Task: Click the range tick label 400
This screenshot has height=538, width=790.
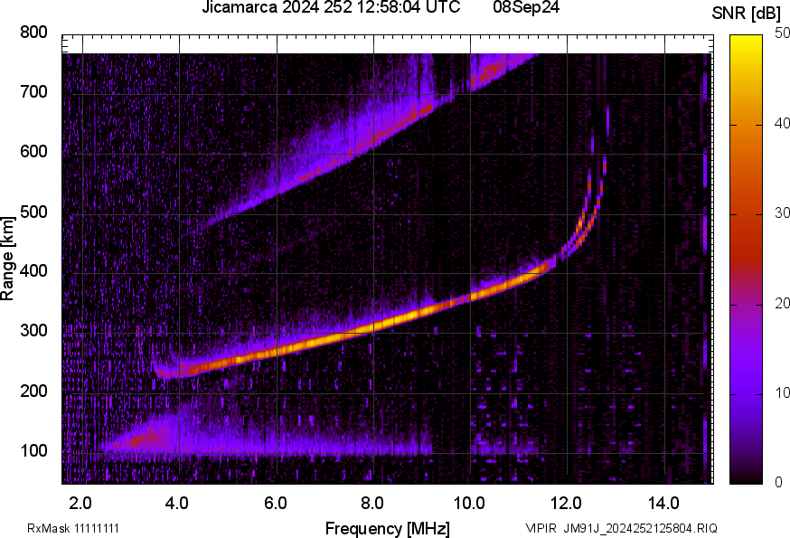Action: 33,270
